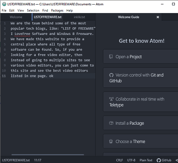Click the Teletype broadcast icon
178x163 pixels.
pyautogui.click(x=111, y=99)
